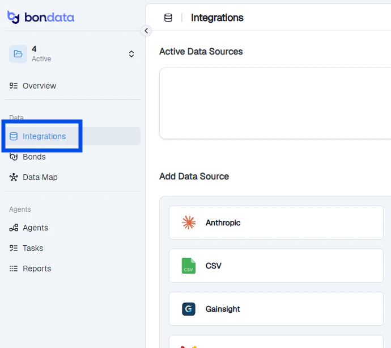Click the Agents section label
This screenshot has height=348, width=391.
tap(20, 209)
